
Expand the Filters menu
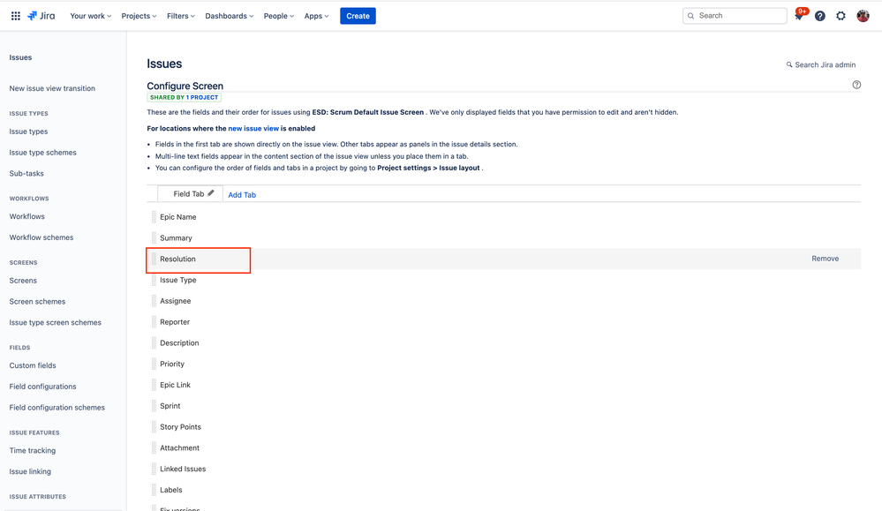pyautogui.click(x=181, y=16)
